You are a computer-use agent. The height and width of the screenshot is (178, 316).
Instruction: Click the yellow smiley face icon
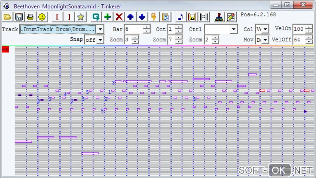(x=42, y=17)
